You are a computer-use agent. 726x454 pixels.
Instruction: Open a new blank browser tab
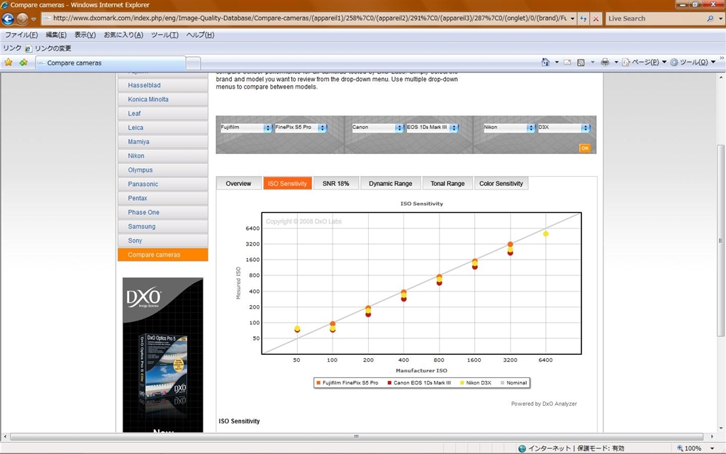point(194,63)
